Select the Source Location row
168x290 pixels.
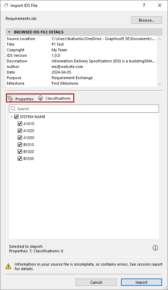click(81, 39)
